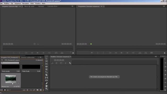Select the Hand tool
The height and width of the screenshot is (94, 167).
coord(46,86)
